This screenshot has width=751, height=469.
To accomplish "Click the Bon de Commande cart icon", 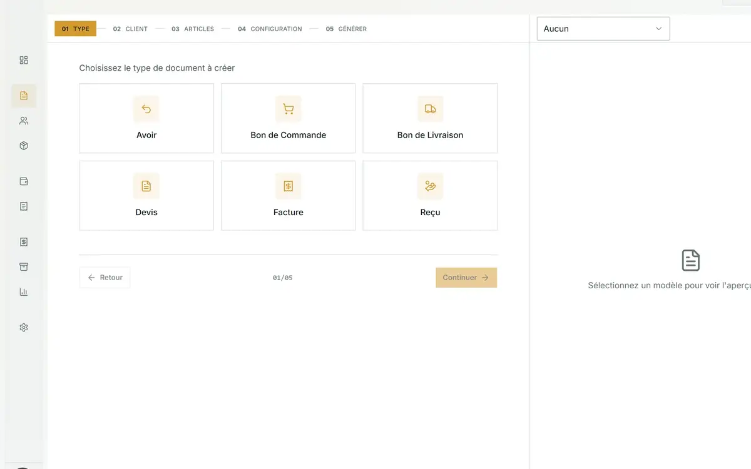I will click(x=289, y=109).
